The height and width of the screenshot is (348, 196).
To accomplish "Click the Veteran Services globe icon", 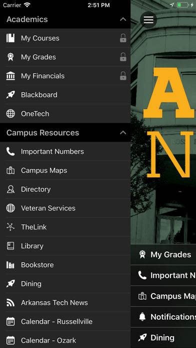I will 10,208.
